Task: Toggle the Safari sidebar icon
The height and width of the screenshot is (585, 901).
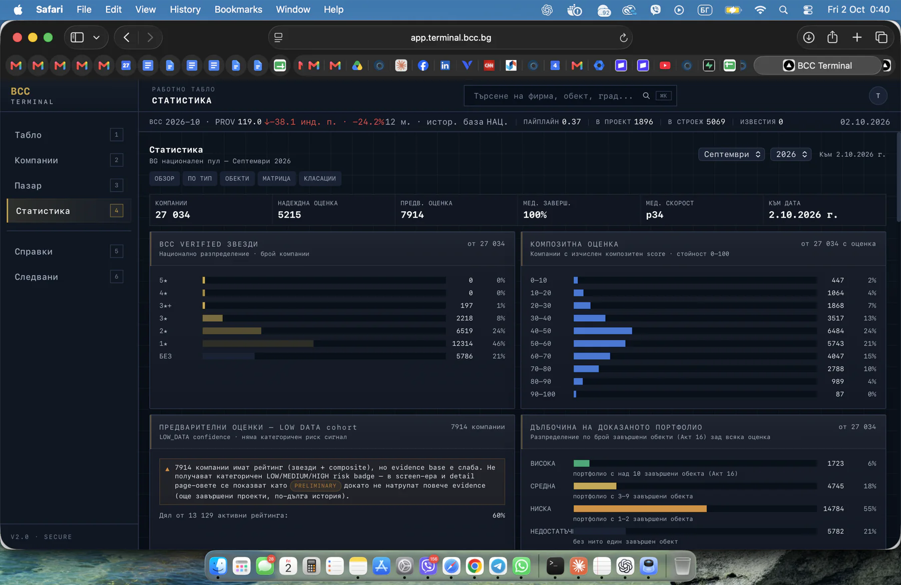Action: 77,38
